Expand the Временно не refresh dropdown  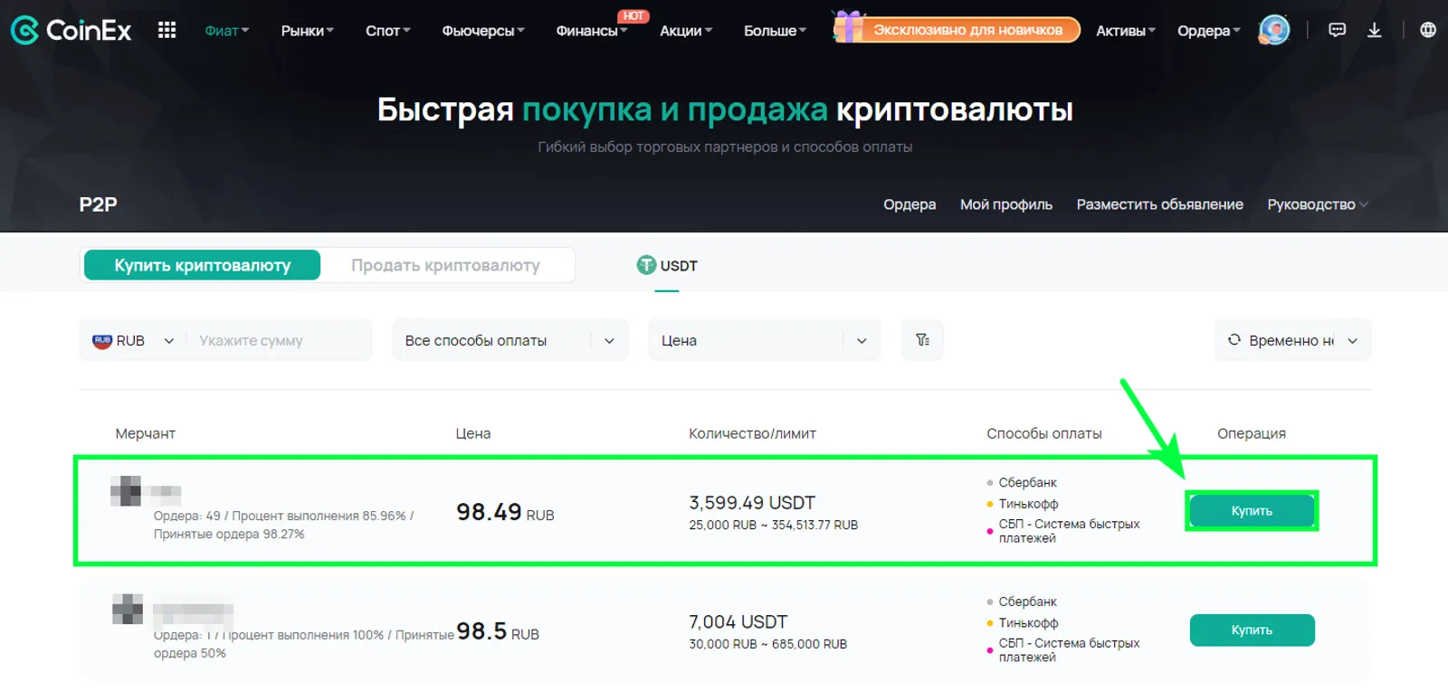click(x=1292, y=340)
